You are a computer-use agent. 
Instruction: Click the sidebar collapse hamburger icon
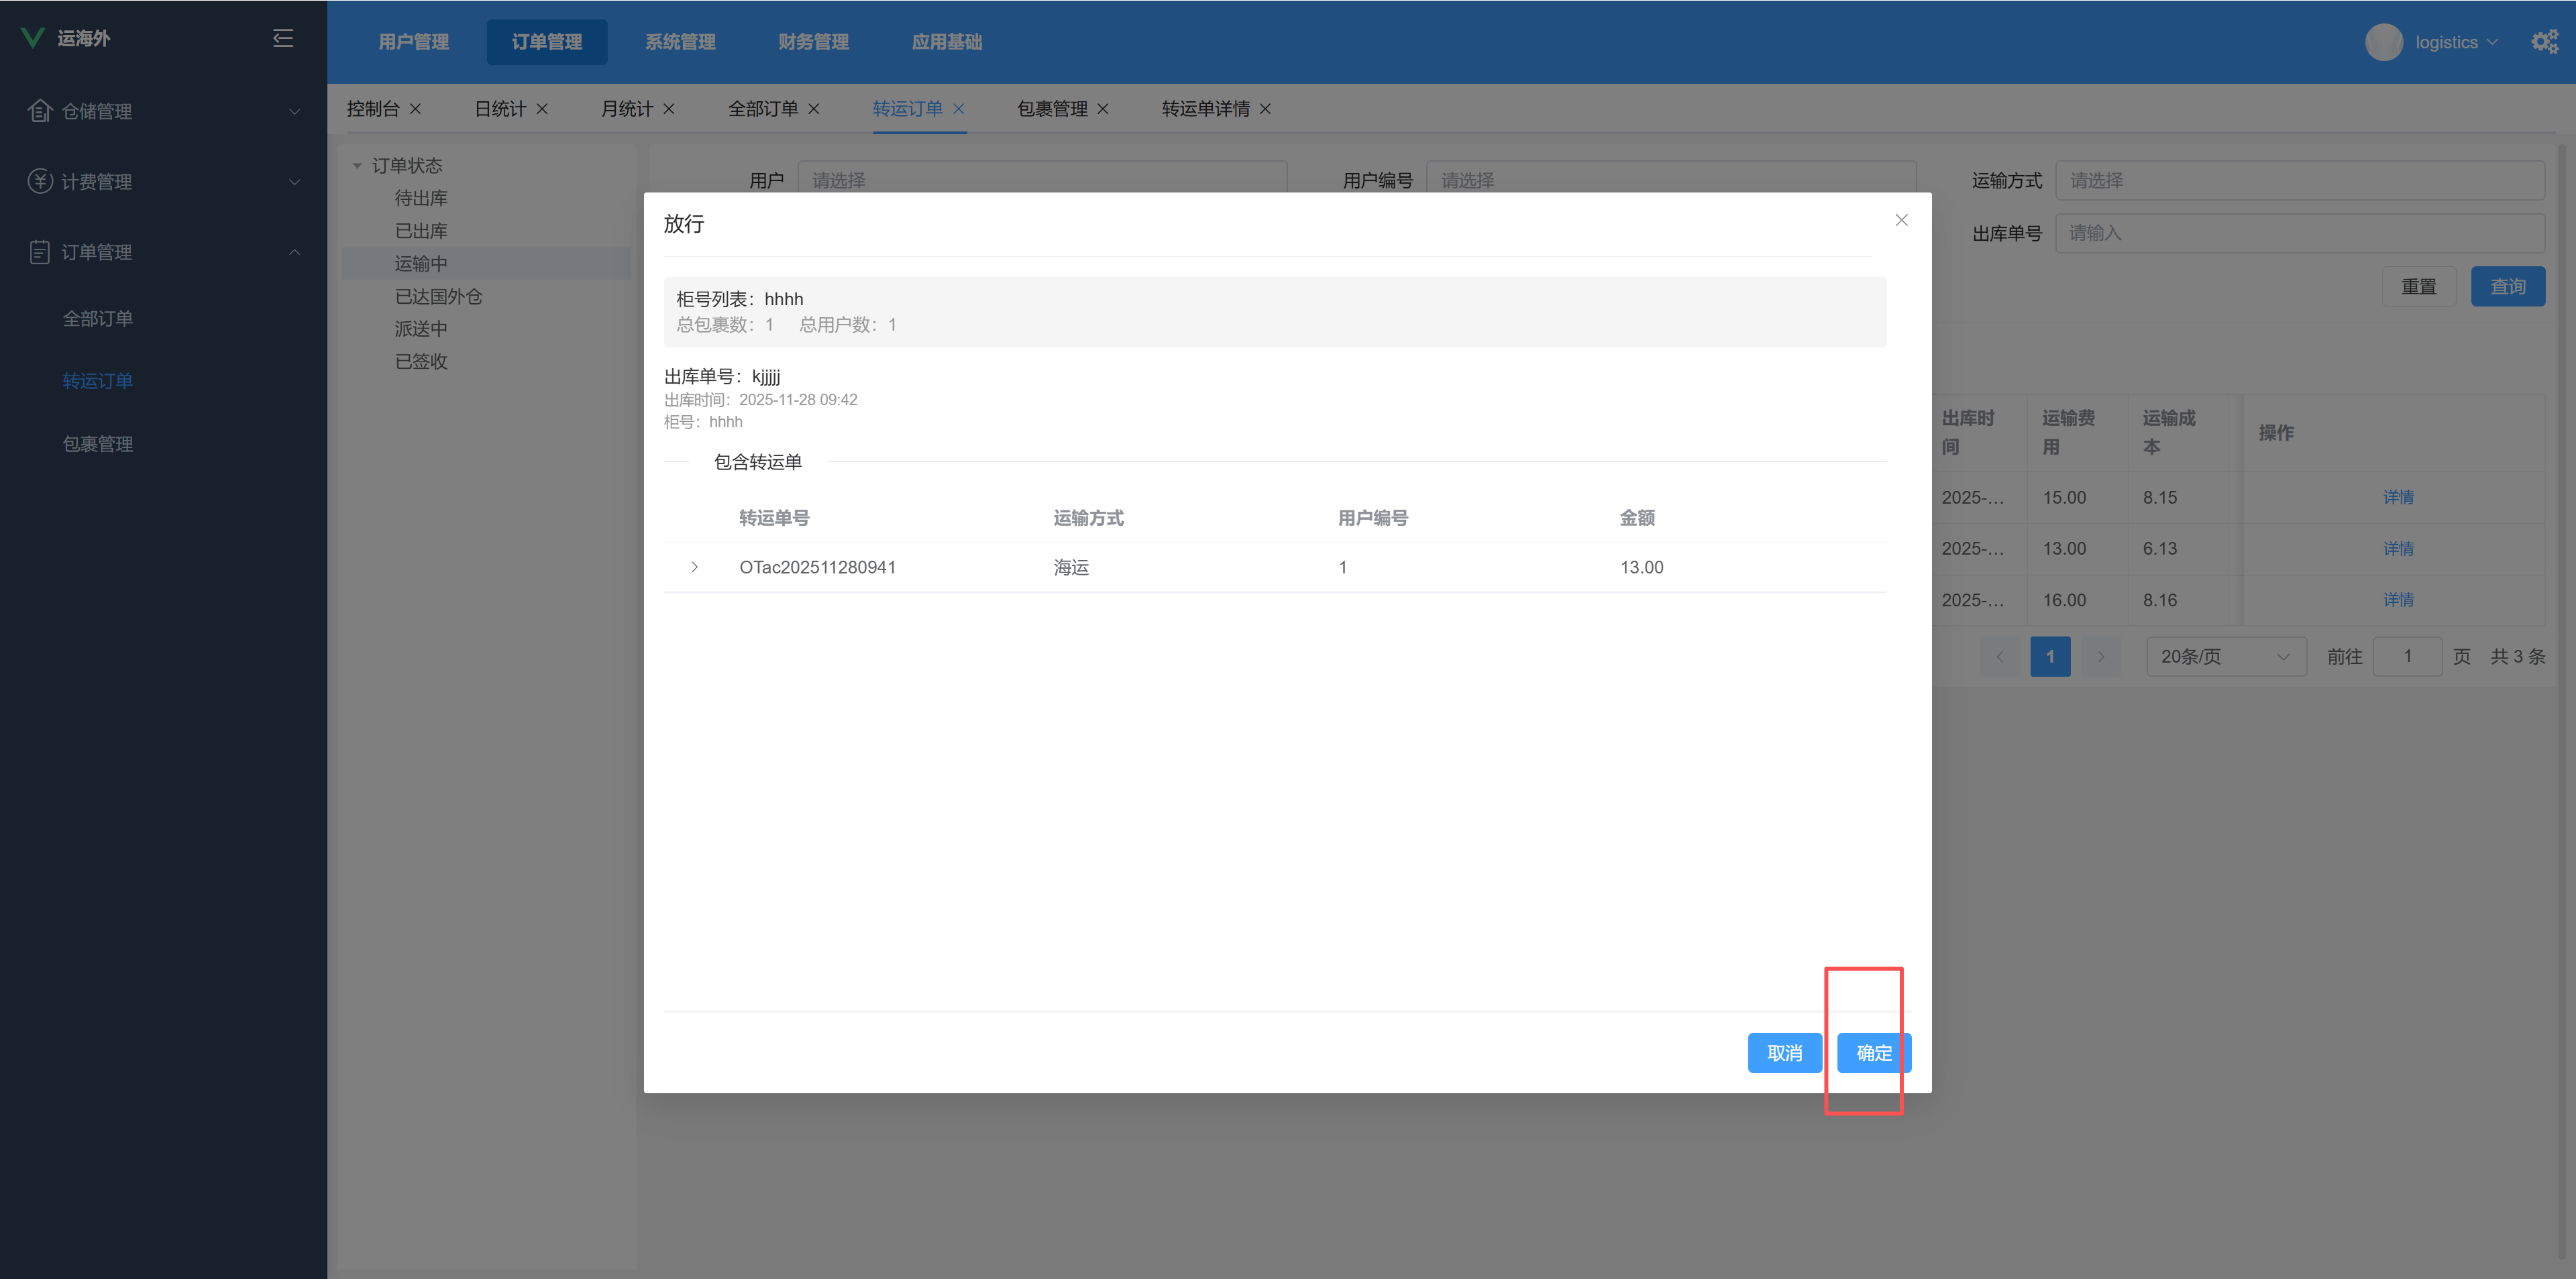(x=283, y=38)
